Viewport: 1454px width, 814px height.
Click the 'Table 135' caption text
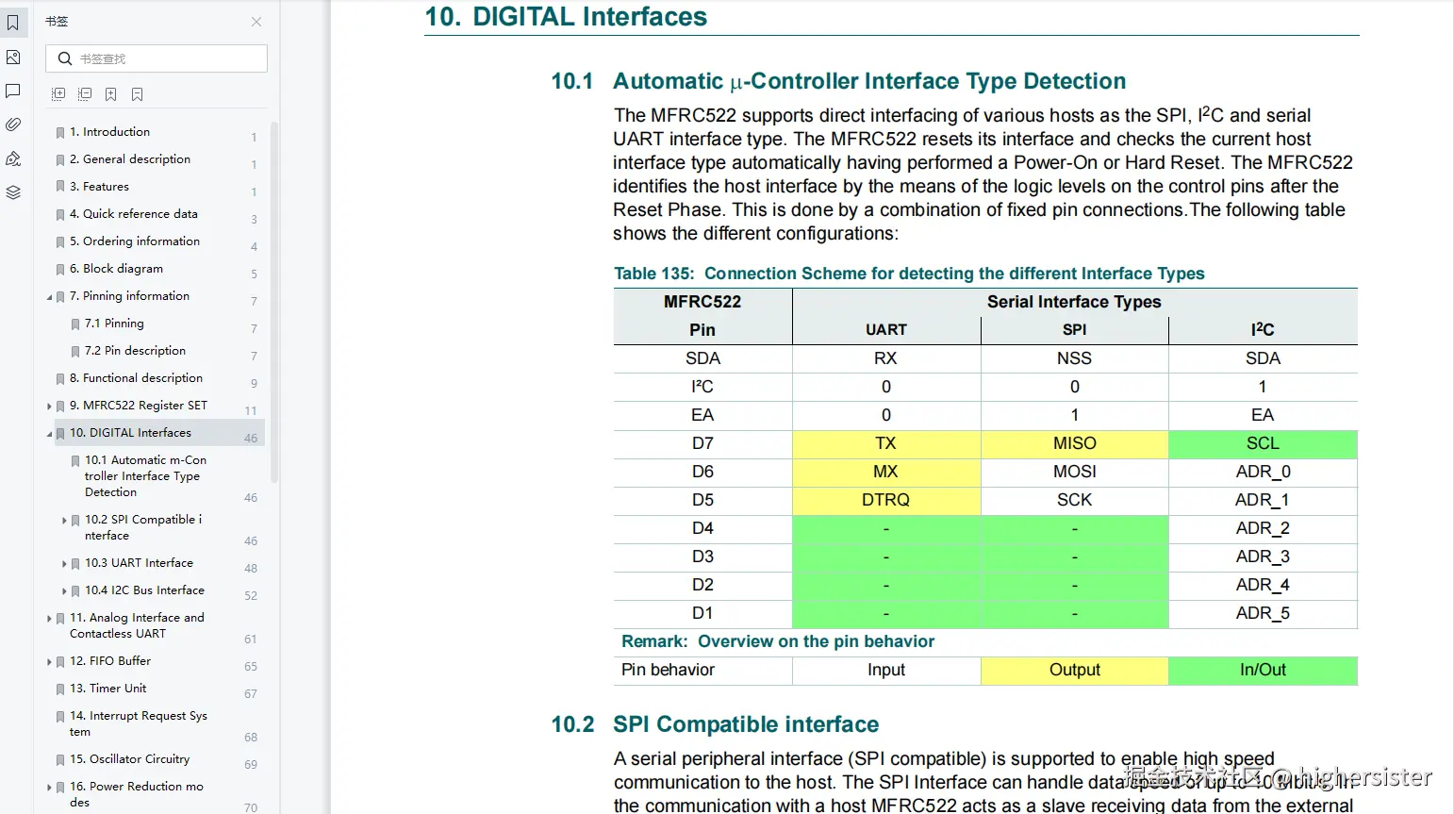coord(909,274)
